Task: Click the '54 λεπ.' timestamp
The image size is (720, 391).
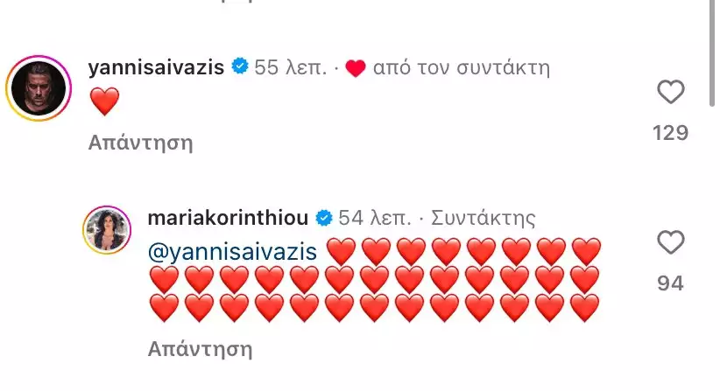Action: coord(374,218)
